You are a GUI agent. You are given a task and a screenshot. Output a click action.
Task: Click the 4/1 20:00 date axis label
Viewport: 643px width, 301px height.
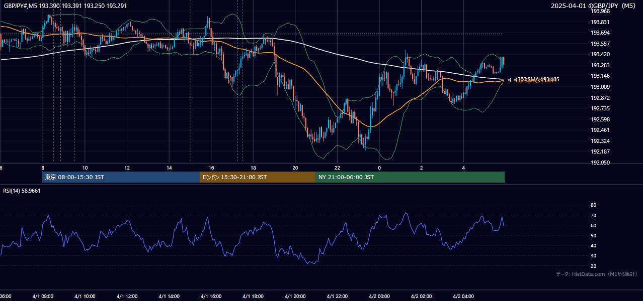click(x=295, y=296)
